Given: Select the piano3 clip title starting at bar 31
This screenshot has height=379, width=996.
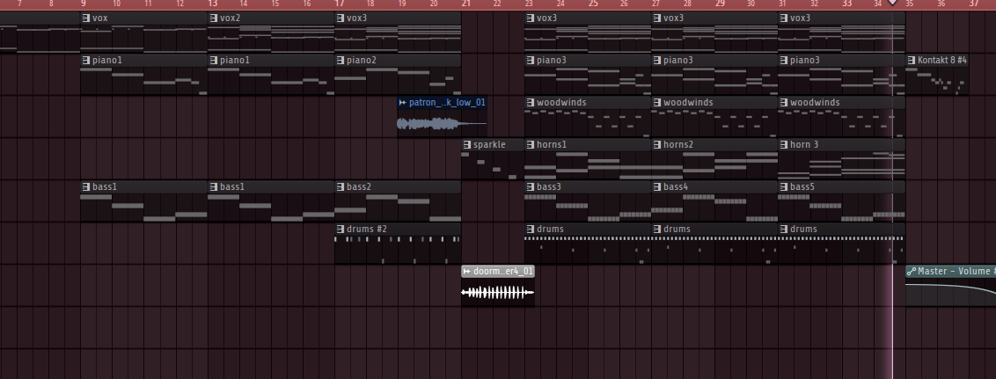Looking at the screenshot, I should click(x=805, y=61).
